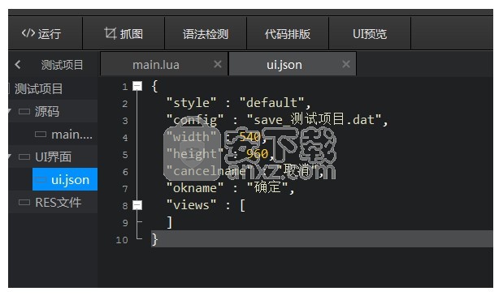Click the closing bracket on line 9
503x300 pixels.
tap(170, 222)
